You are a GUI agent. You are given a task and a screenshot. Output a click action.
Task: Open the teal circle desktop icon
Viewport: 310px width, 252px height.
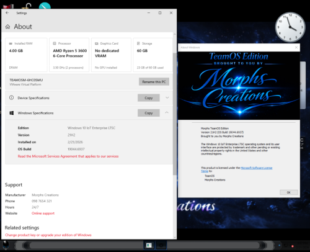[45, 6]
